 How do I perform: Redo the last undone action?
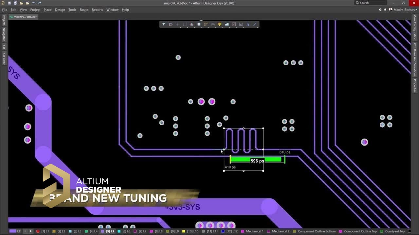point(40,3)
